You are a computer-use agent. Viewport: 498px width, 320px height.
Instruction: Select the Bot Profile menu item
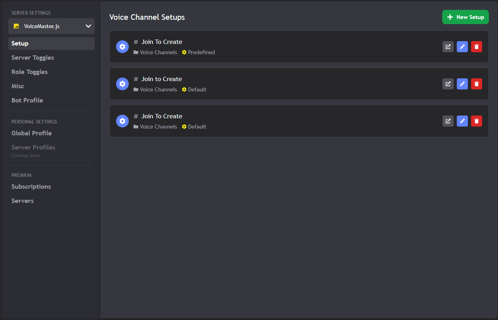point(27,100)
